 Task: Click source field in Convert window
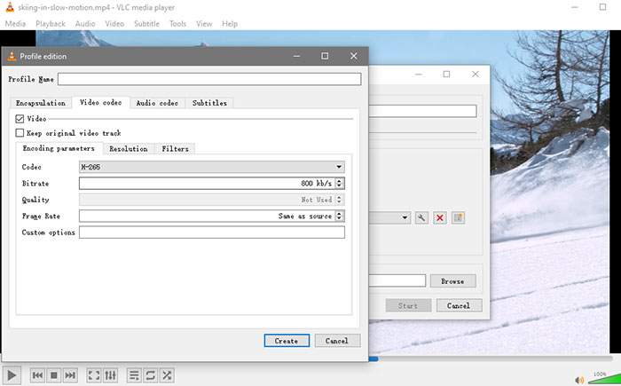pos(422,111)
